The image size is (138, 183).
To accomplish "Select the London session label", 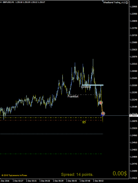I will click(x=86, y=87).
